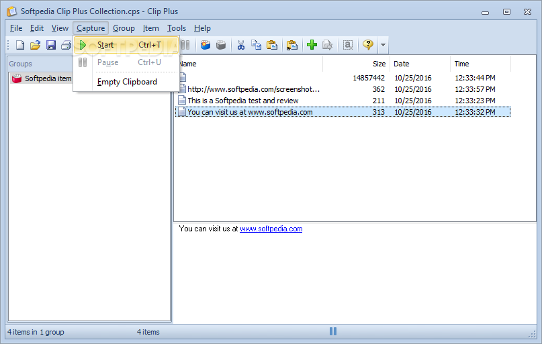Click '4 items in 1 group' status text
Image resolution: width=542 pixels, height=344 pixels.
click(x=36, y=332)
